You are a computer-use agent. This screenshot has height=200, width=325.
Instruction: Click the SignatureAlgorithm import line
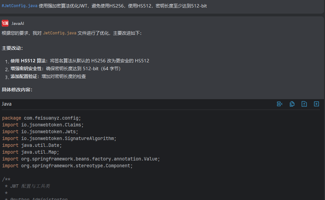[59, 138]
